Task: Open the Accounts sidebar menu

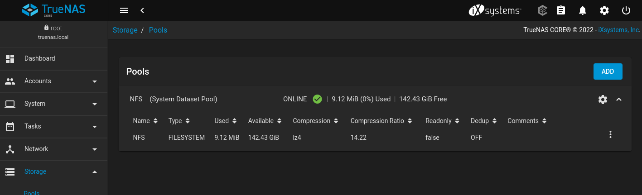Action: pyautogui.click(x=53, y=81)
